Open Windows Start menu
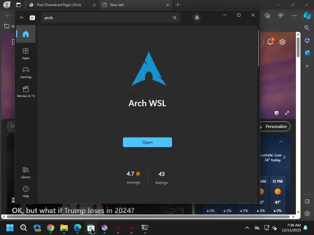Image resolution: width=314 pixels, height=235 pixels. coord(10,228)
